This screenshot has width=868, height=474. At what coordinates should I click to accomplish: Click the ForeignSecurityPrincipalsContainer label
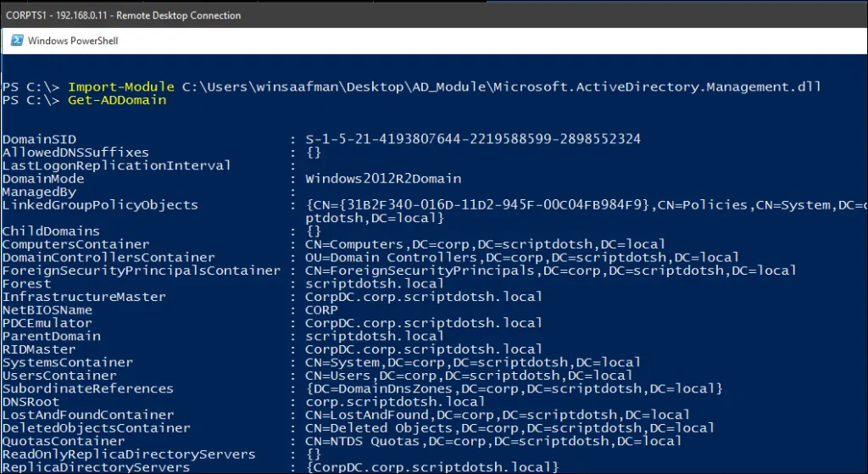pyautogui.click(x=142, y=270)
